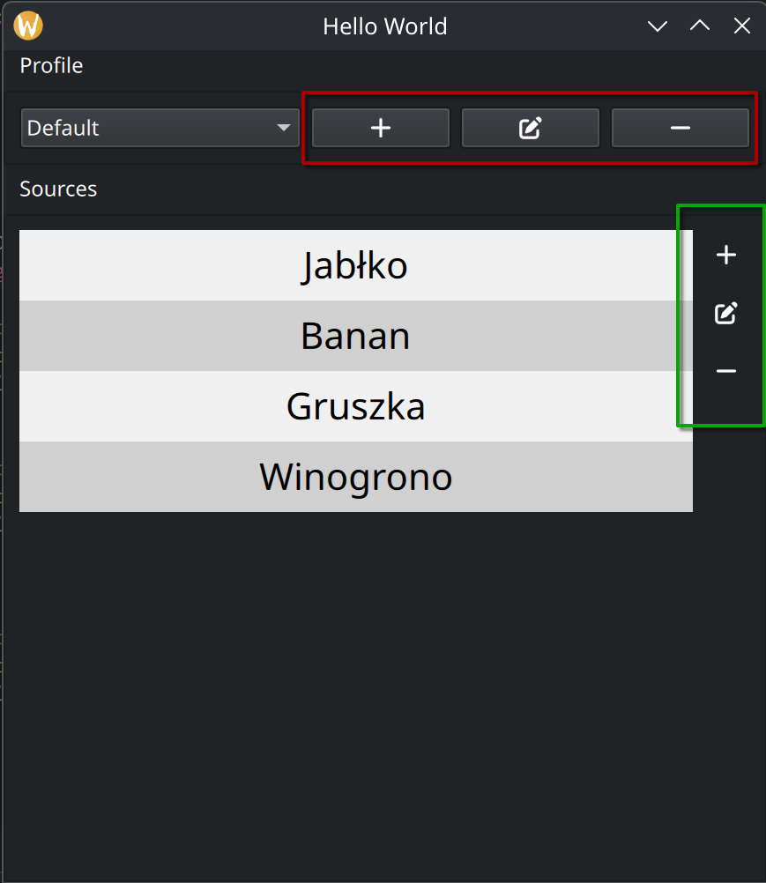
Task: Add a new source via the sidebar plus icon
Action: pyautogui.click(x=725, y=255)
